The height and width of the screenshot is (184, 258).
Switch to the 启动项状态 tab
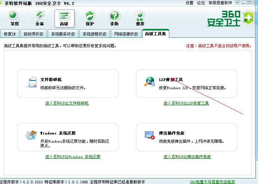coord(34,34)
